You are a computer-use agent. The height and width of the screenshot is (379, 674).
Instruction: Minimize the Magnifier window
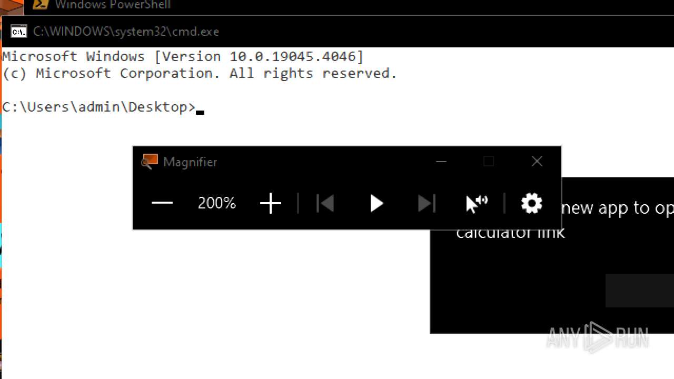pyautogui.click(x=441, y=162)
